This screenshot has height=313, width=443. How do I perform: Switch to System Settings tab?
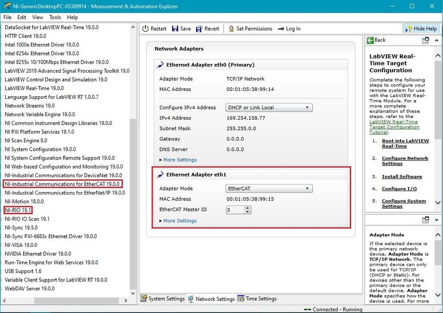tap(163, 299)
